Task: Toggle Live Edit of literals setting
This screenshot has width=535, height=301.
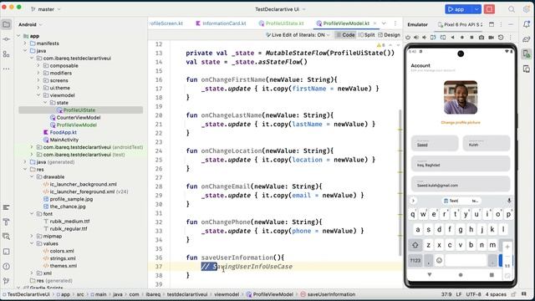Action: pos(298,35)
